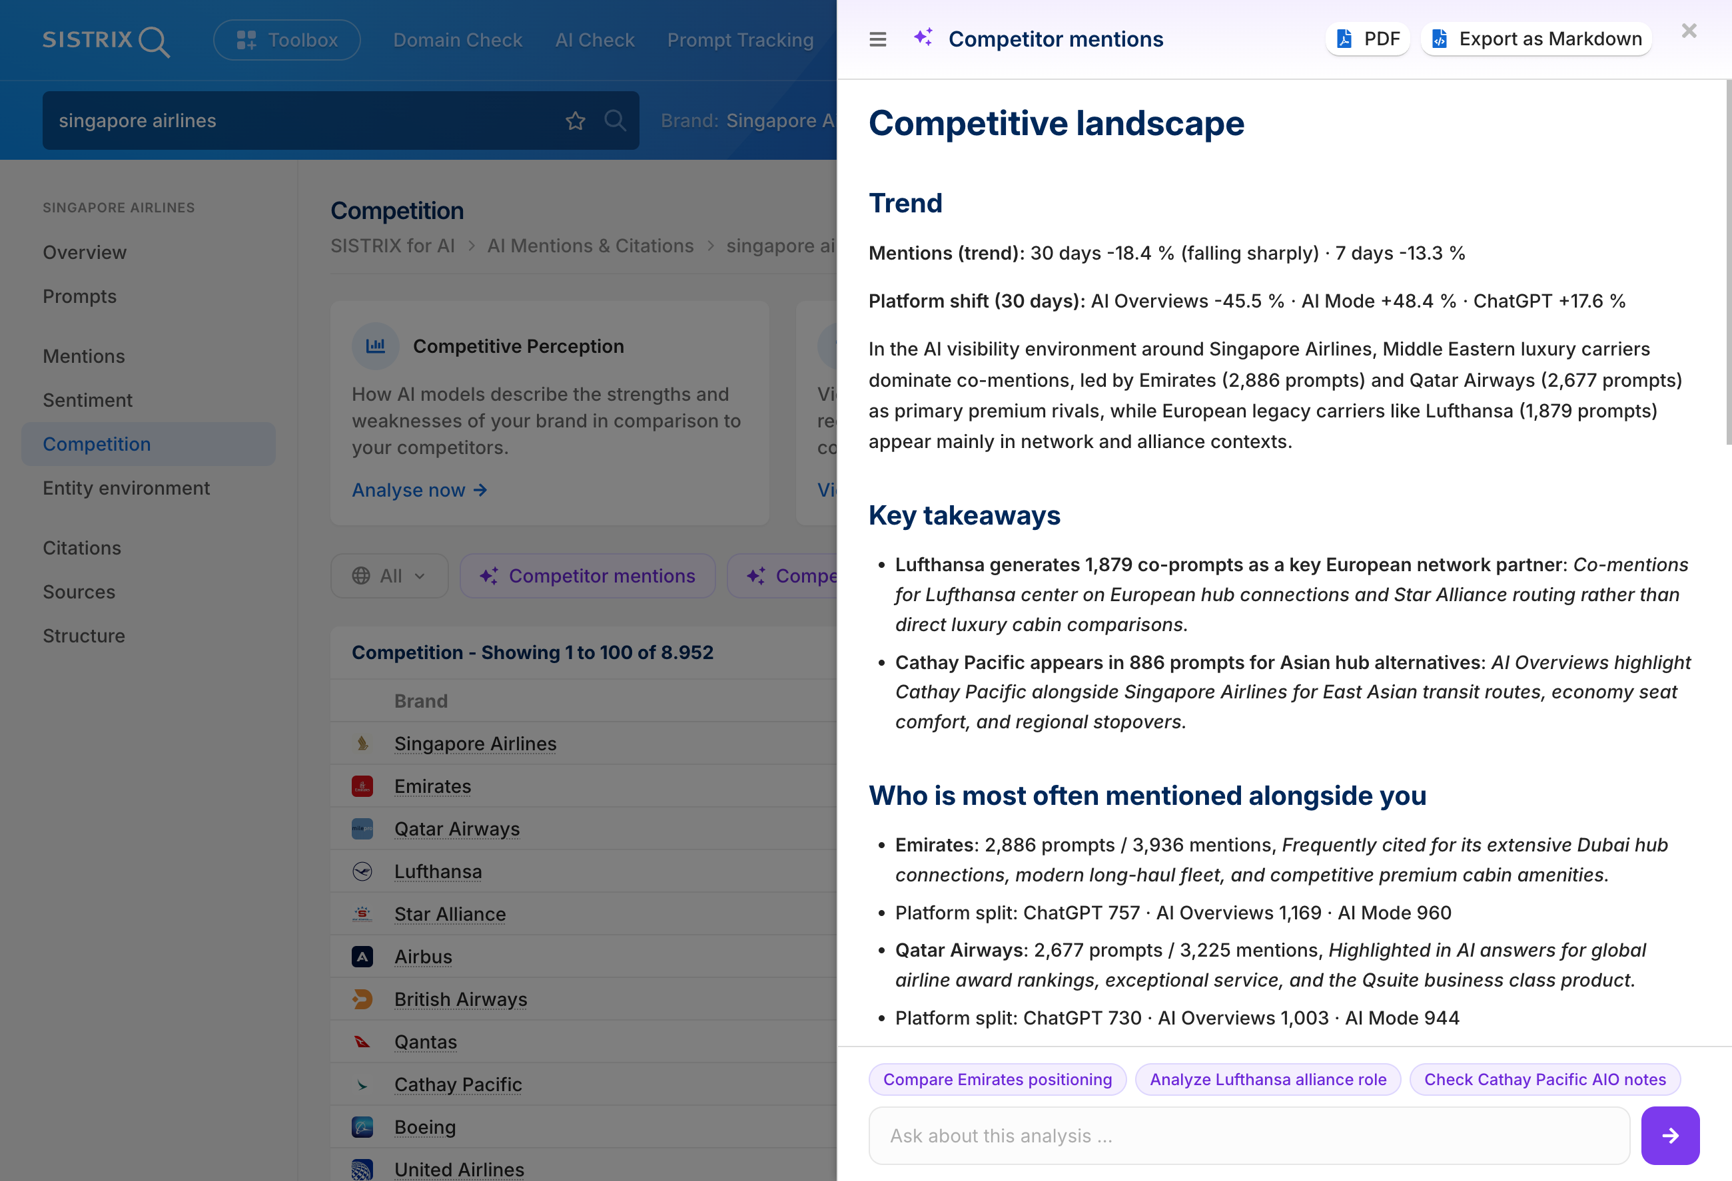1732x1181 pixels.
Task: Open Sources in sidebar
Action: pos(79,592)
